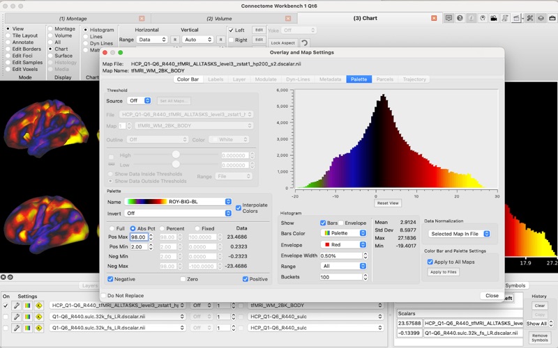The image size is (558, 348).
Task: Click the head-profile identify icon in toolbar
Action: point(483,18)
